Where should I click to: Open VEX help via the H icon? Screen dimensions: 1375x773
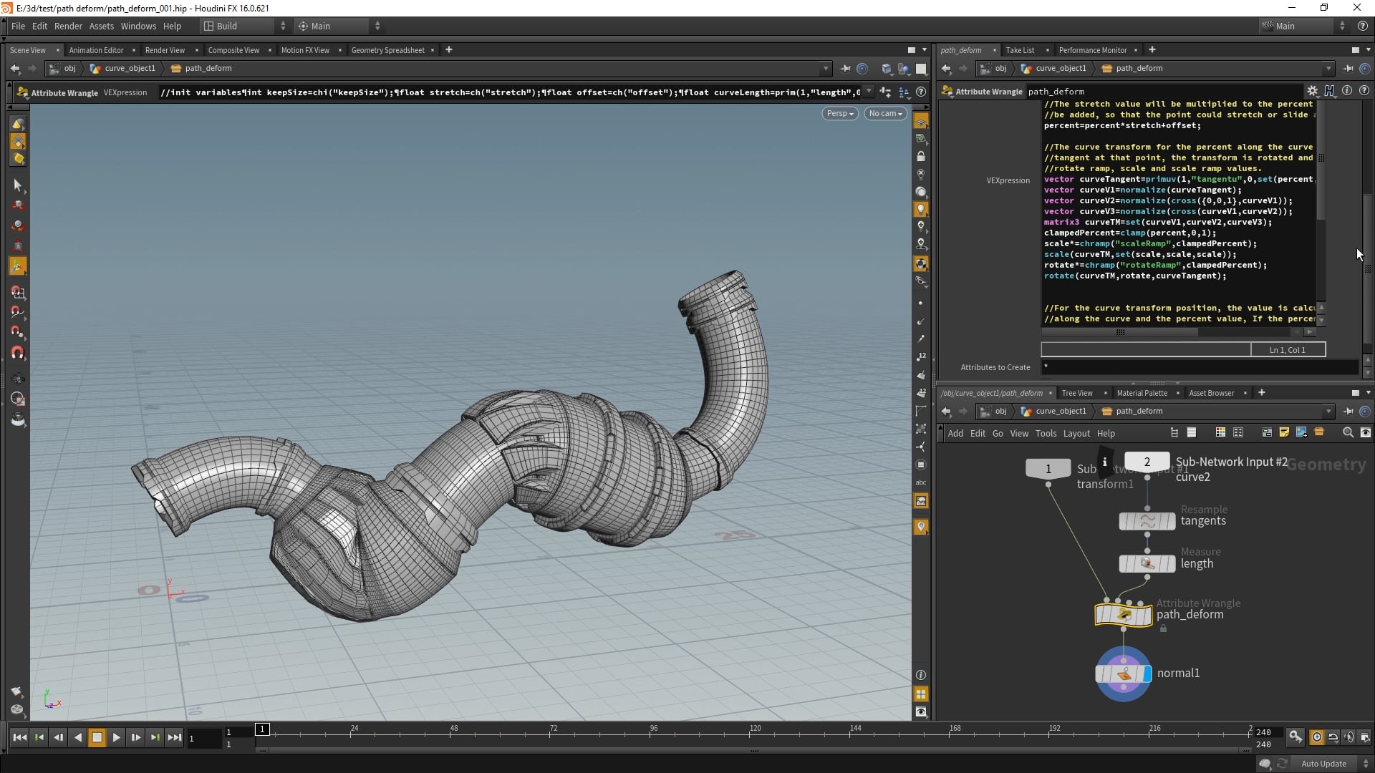1330,91
